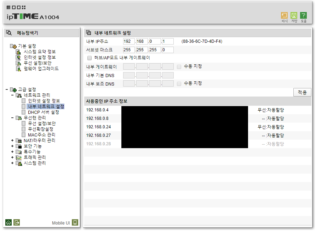The width and height of the screenshot is (316, 233).
Task: Open DHCP 서버 설정 menu item
Action: tap(44, 112)
